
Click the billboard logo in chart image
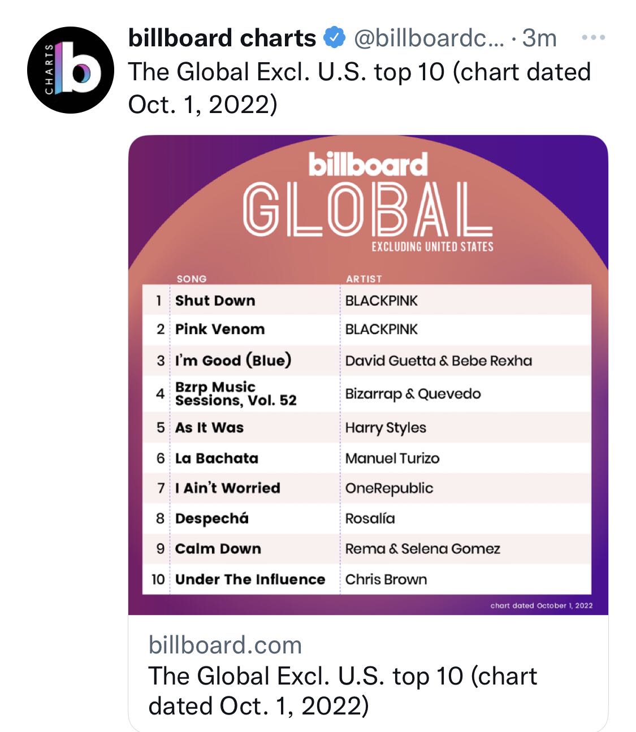(368, 164)
